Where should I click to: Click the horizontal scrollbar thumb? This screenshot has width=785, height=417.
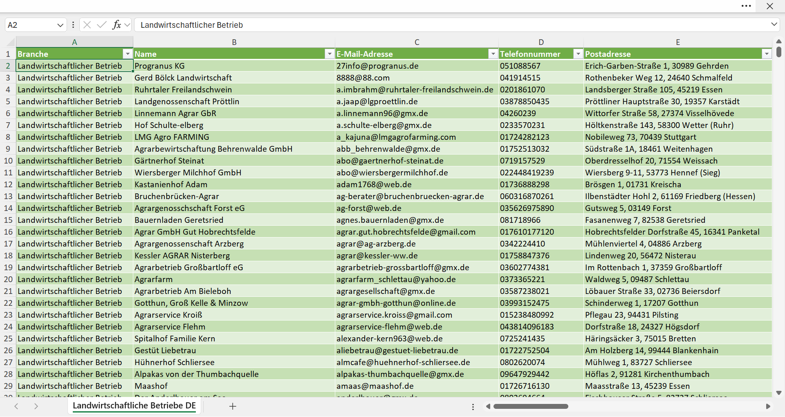pos(531,406)
